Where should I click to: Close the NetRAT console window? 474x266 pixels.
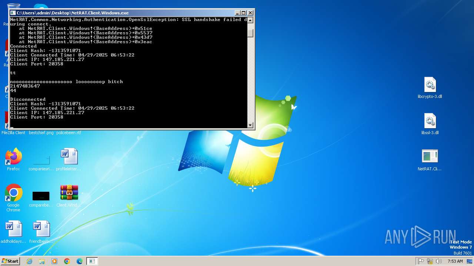250,13
